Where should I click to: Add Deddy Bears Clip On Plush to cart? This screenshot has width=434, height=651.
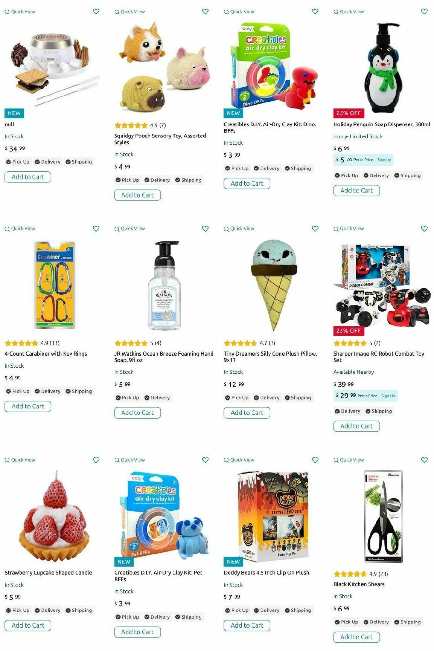[x=247, y=625]
